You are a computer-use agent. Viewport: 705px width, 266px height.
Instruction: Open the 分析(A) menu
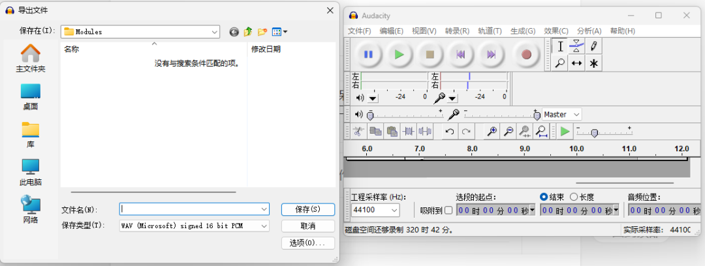(x=589, y=31)
